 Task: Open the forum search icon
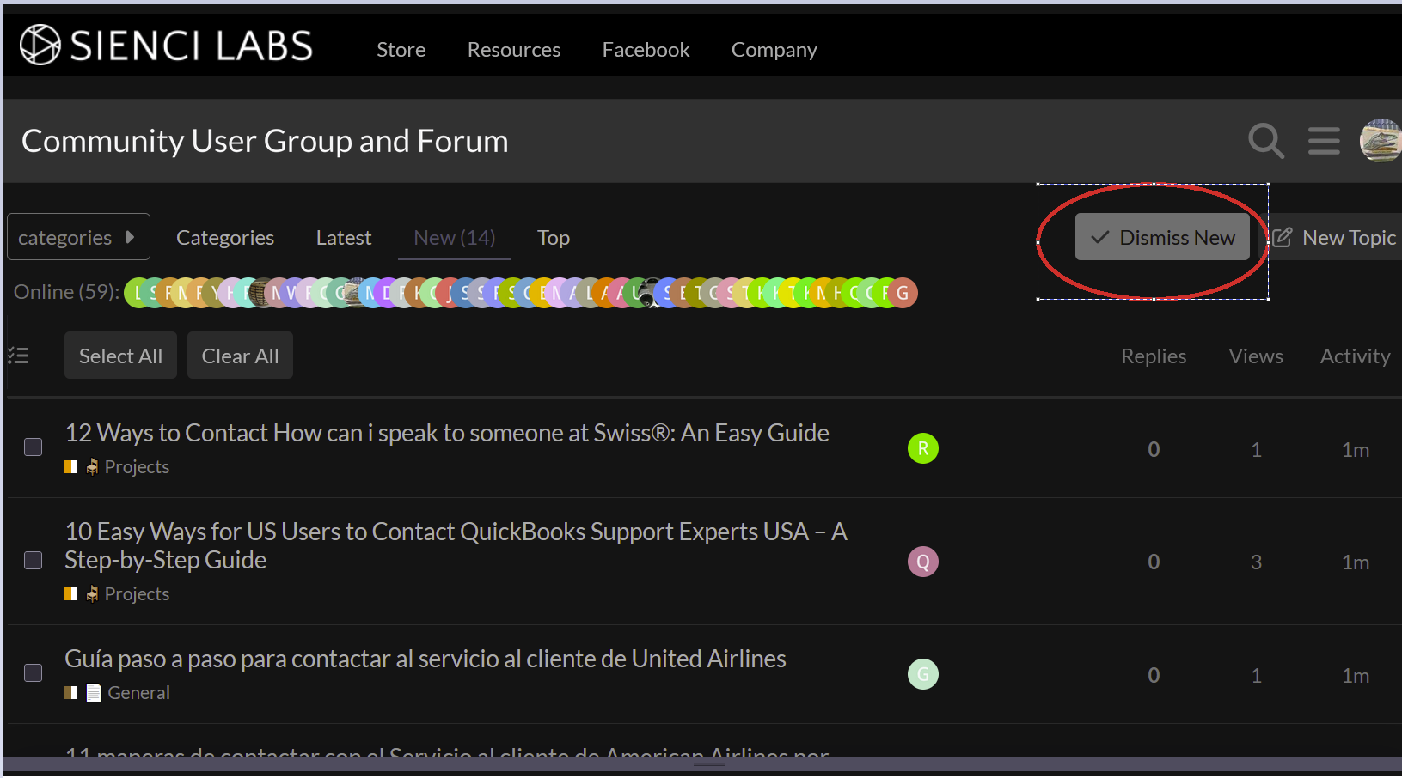click(x=1266, y=141)
